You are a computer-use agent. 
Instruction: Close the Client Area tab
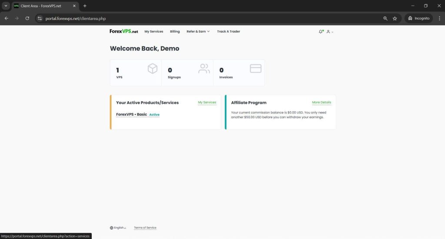tap(74, 6)
